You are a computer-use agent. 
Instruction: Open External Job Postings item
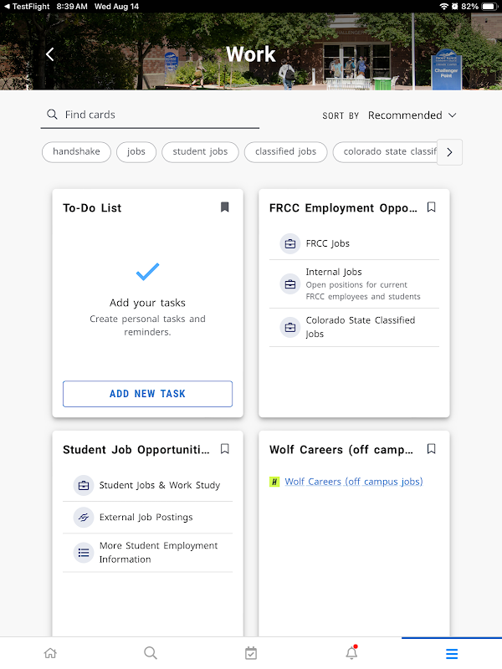click(146, 517)
